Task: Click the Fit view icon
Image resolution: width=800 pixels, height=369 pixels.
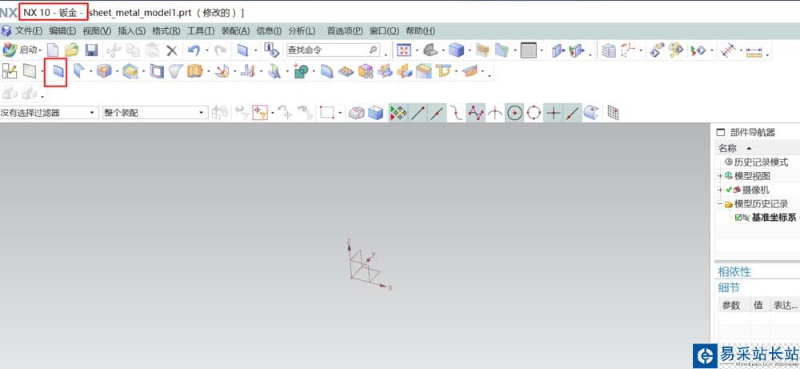Action: (x=404, y=50)
